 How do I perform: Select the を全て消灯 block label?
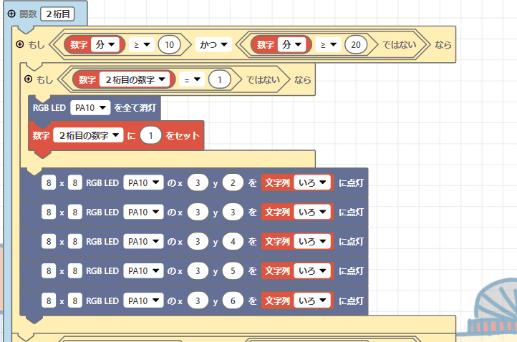tap(135, 108)
